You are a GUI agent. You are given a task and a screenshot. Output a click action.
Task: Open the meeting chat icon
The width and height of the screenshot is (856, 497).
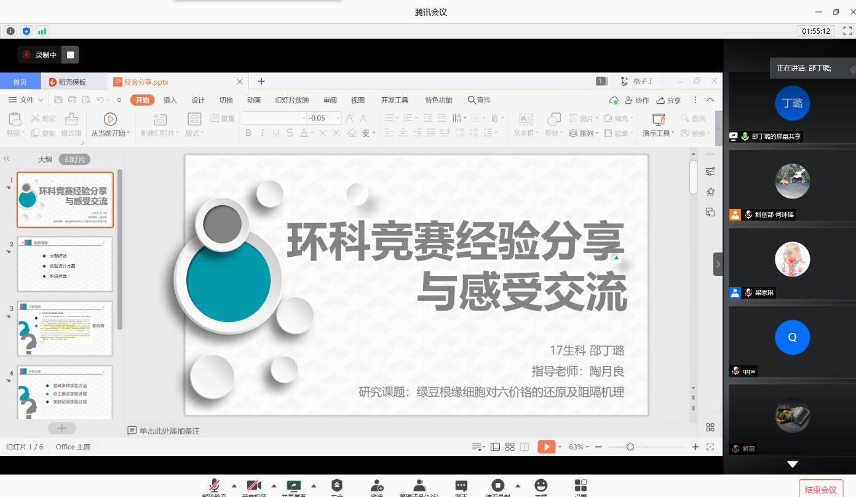coord(461,486)
